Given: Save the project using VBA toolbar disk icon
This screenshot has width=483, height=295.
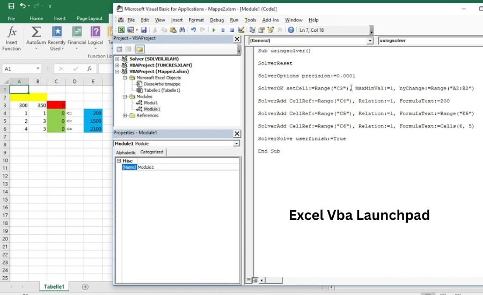Looking at the screenshot, I should (x=143, y=30).
